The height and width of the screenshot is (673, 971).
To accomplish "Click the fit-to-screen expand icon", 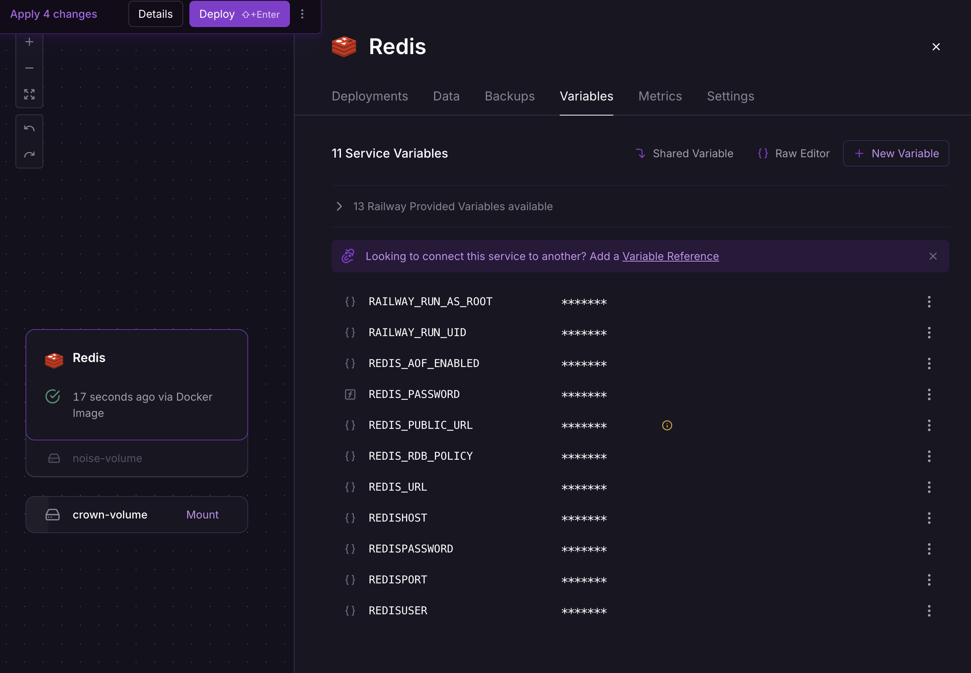I will [29, 94].
